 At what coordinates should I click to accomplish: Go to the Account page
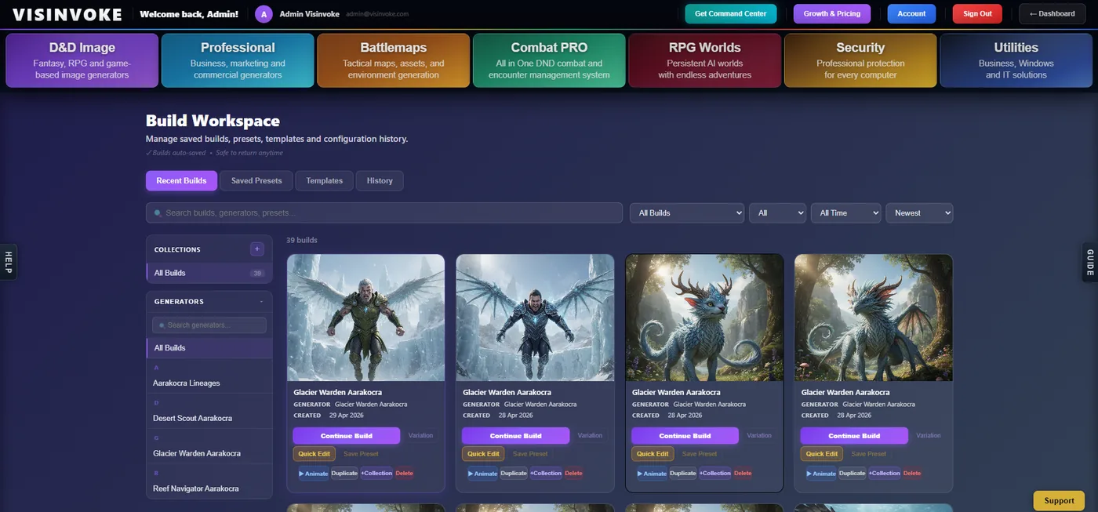[x=911, y=13]
